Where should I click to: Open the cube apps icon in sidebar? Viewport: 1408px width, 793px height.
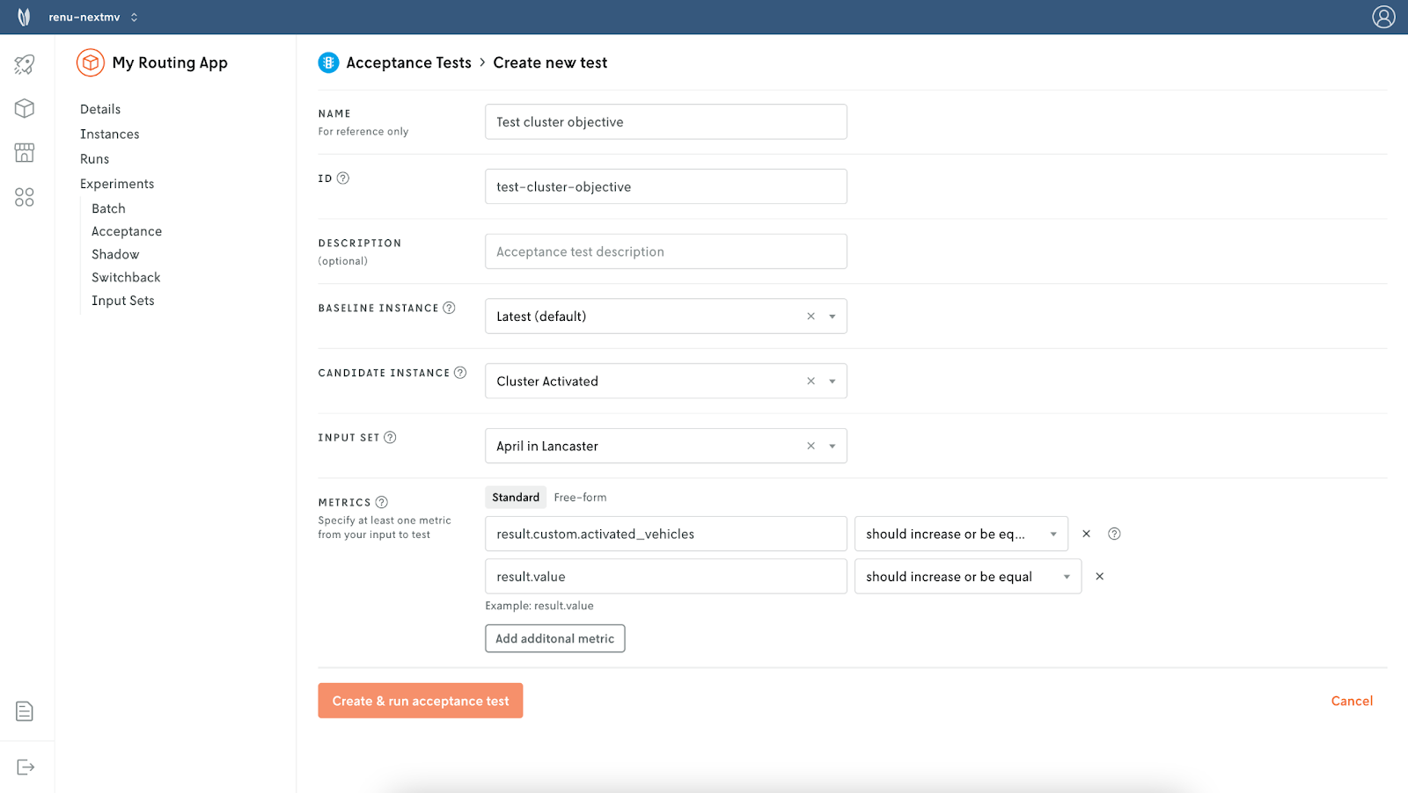click(25, 108)
